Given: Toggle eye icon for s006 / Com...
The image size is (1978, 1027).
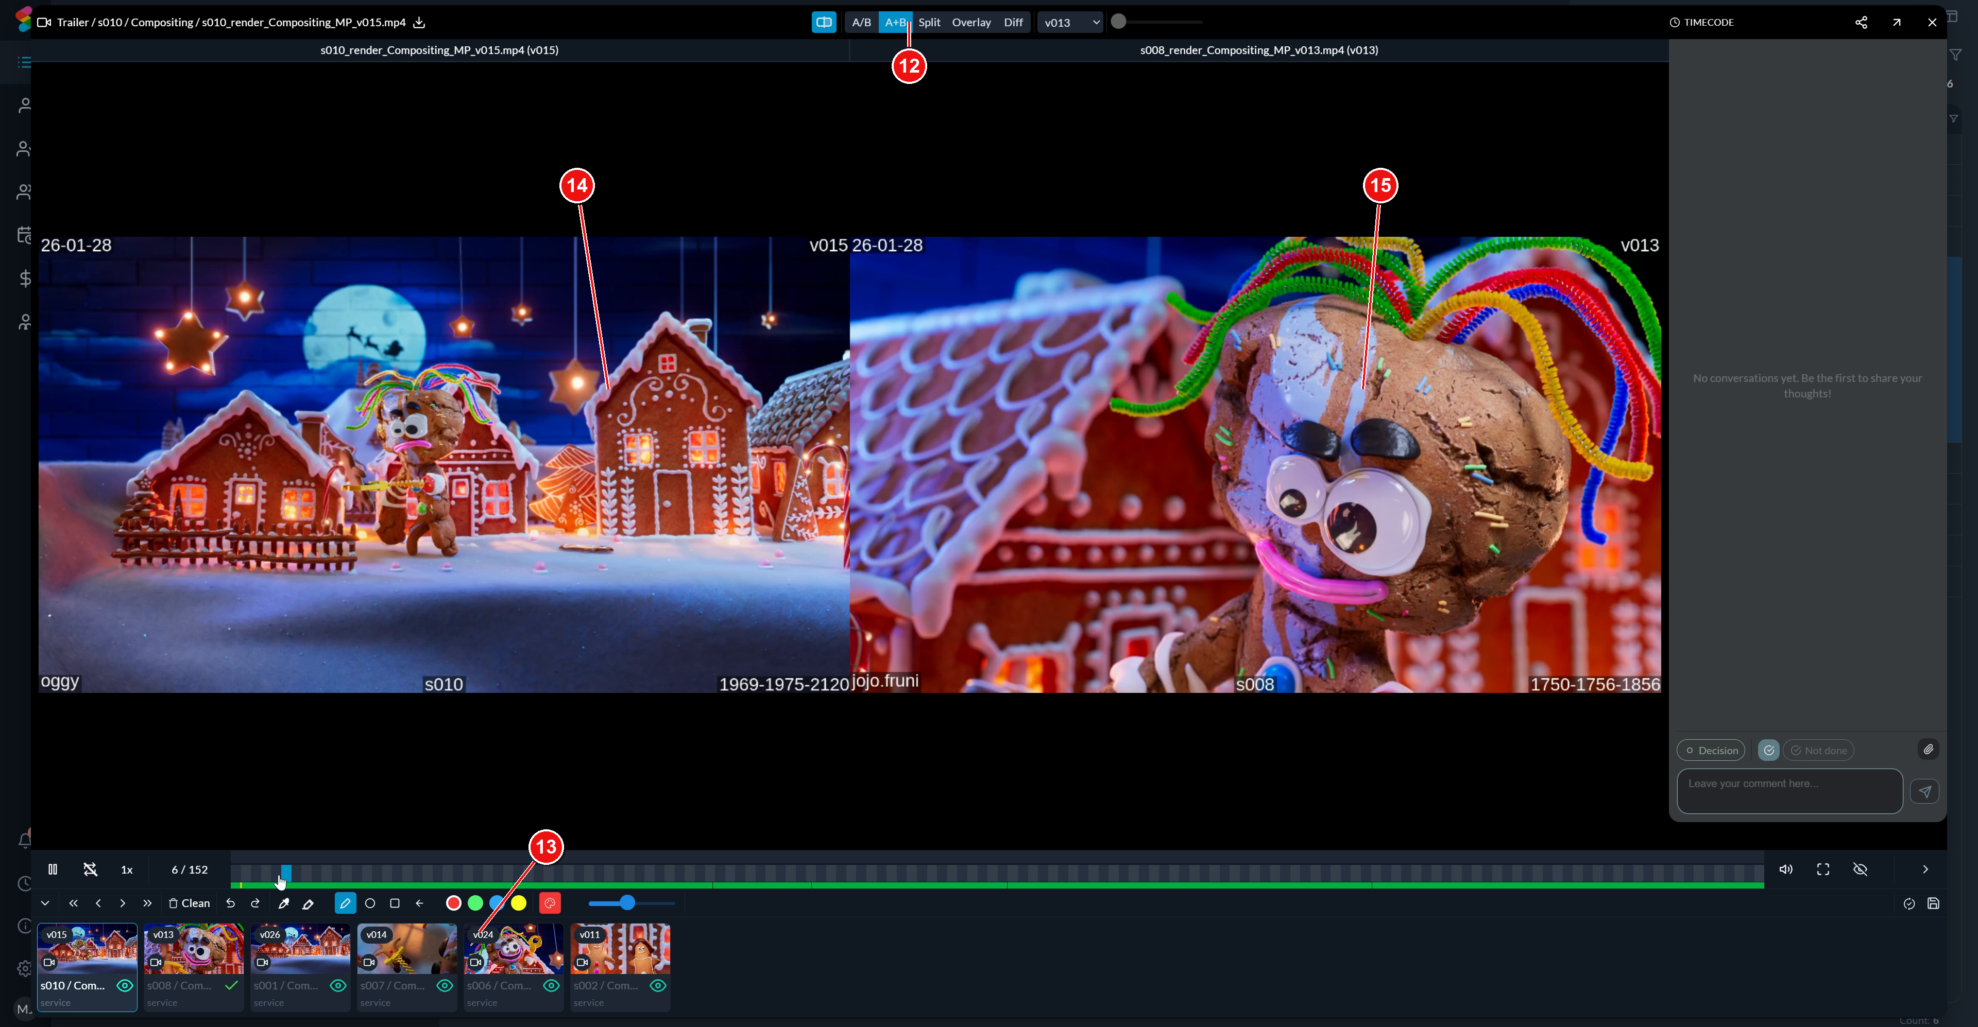Looking at the screenshot, I should coord(551,985).
